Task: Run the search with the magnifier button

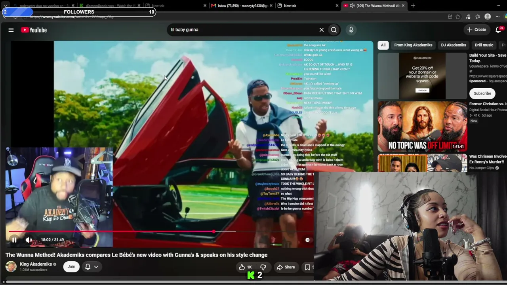Action: (x=334, y=30)
